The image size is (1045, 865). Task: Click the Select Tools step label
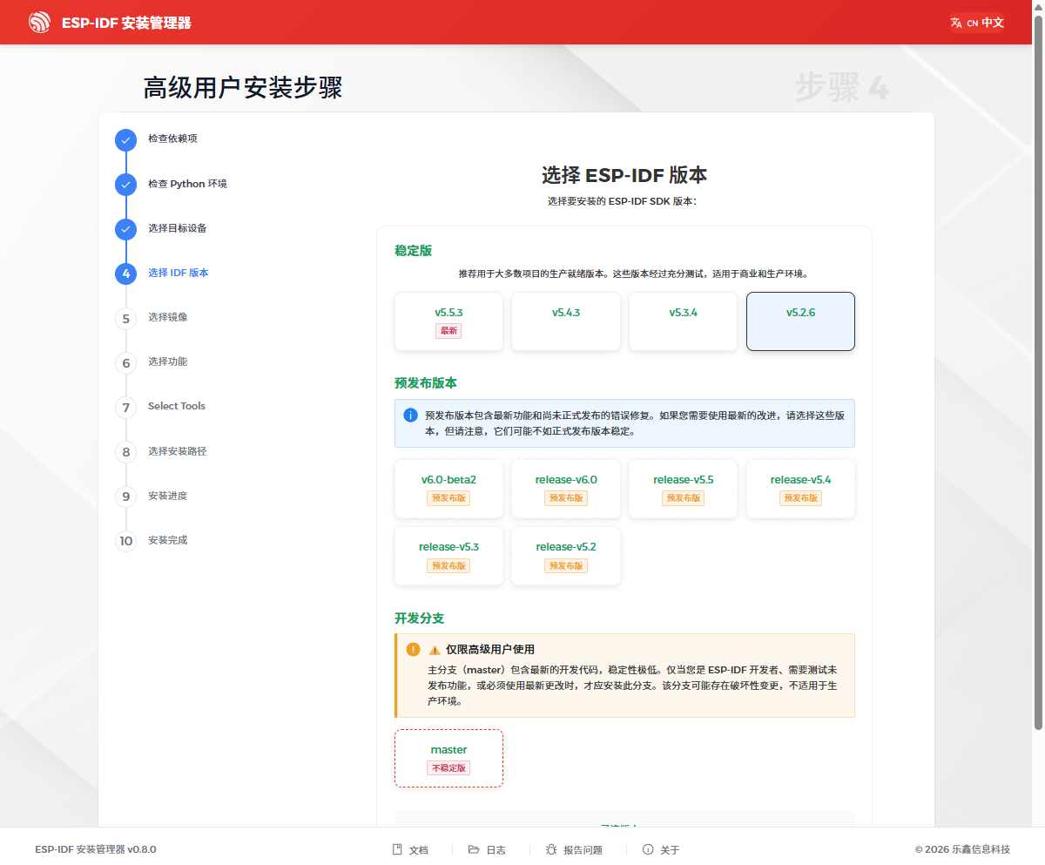click(x=177, y=406)
